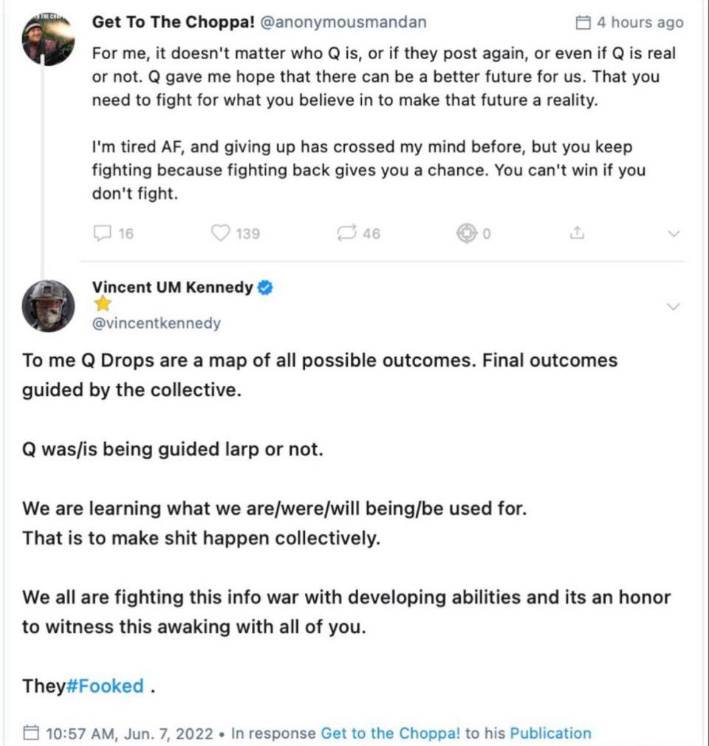Click the verified badge next to Vincent UM Kennedy
Screen dimensions: 709x746
(x=265, y=288)
